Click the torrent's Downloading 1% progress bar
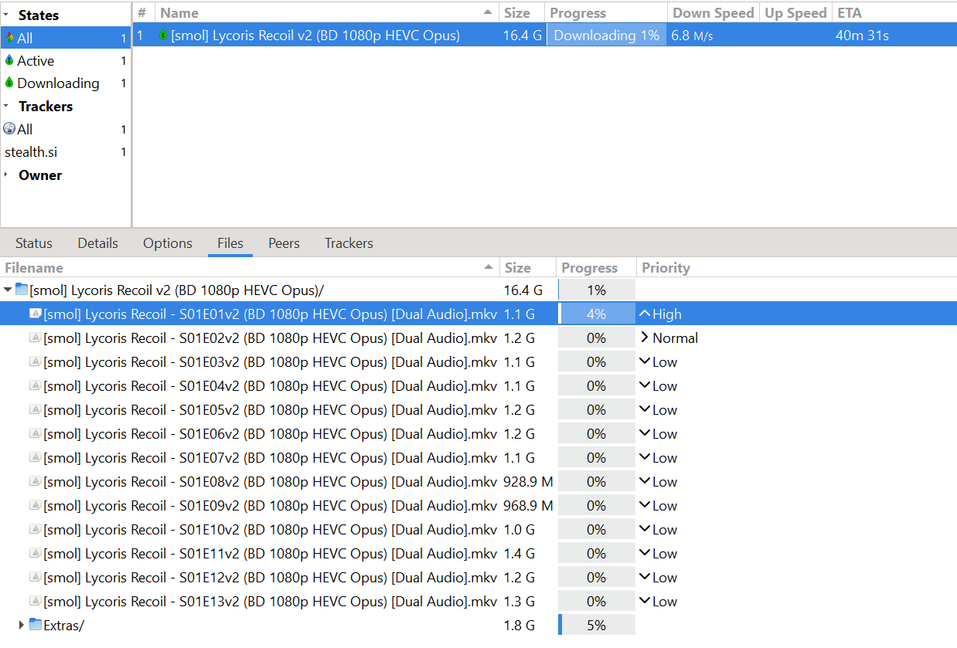The image size is (957, 648). coord(607,35)
